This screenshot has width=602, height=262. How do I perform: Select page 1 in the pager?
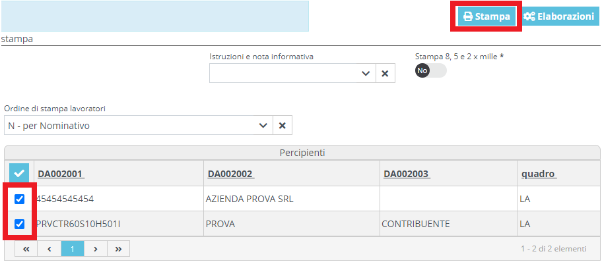point(72,249)
